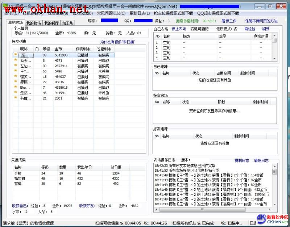
Task: Select log line mentioning 土地13 价值1296金币
Action: tap(212, 194)
